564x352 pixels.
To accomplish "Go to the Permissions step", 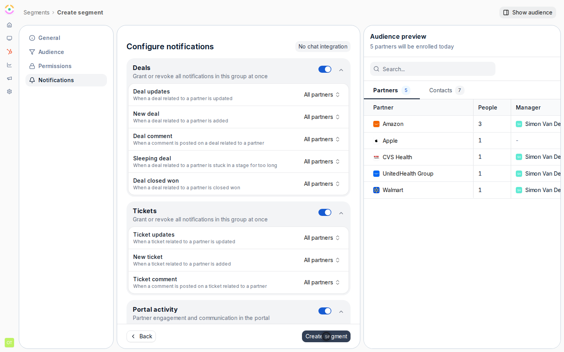I will point(66,66).
